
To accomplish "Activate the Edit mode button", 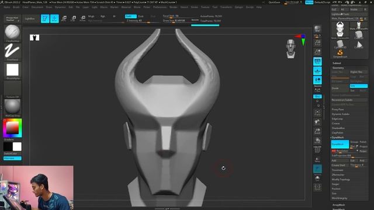I will coord(45,19).
